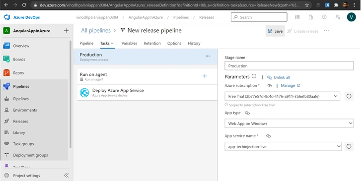The height and width of the screenshot is (181, 362).
Task: Open the marketplace shopping bag icon
Action: point(311,17)
